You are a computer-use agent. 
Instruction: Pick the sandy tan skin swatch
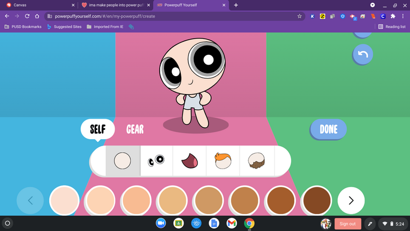tap(172, 201)
